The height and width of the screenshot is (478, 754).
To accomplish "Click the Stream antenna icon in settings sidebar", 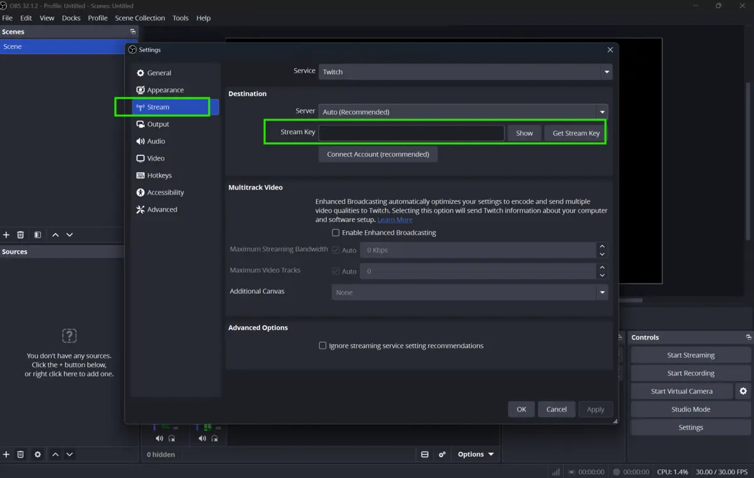I will pyautogui.click(x=140, y=107).
